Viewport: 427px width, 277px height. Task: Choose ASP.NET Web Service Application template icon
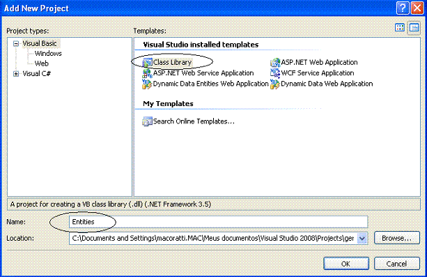[x=147, y=73]
